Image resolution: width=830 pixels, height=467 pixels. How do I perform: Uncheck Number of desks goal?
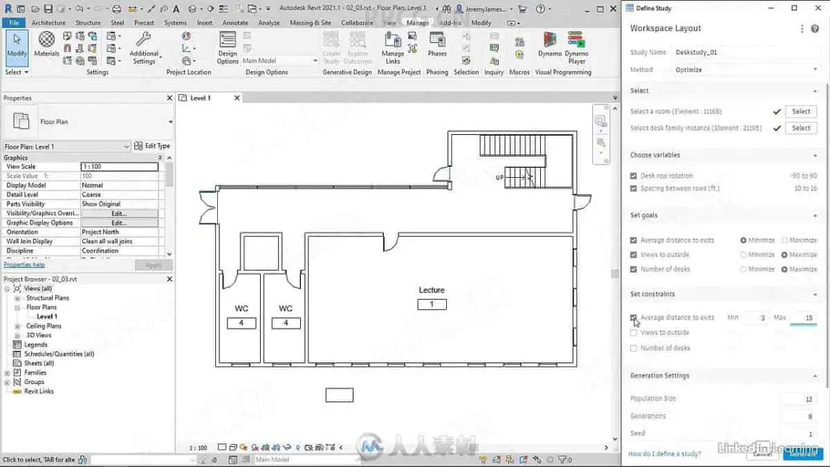634,269
